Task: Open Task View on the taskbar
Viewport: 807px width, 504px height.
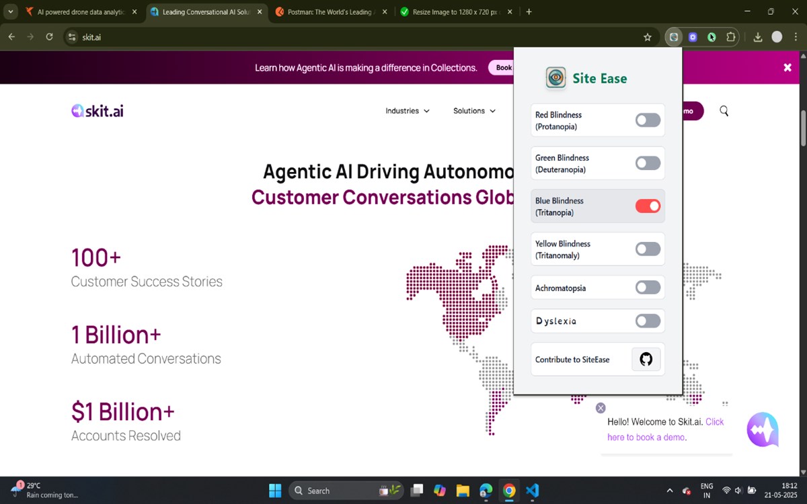Action: [418, 491]
